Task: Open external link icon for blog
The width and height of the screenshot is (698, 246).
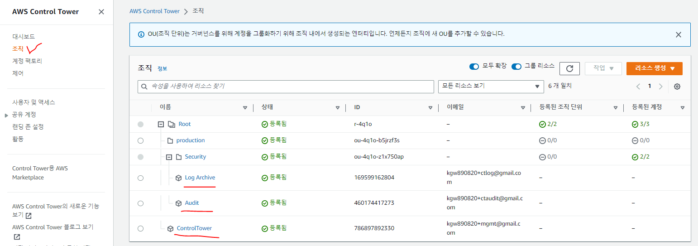Action: [x=17, y=237]
